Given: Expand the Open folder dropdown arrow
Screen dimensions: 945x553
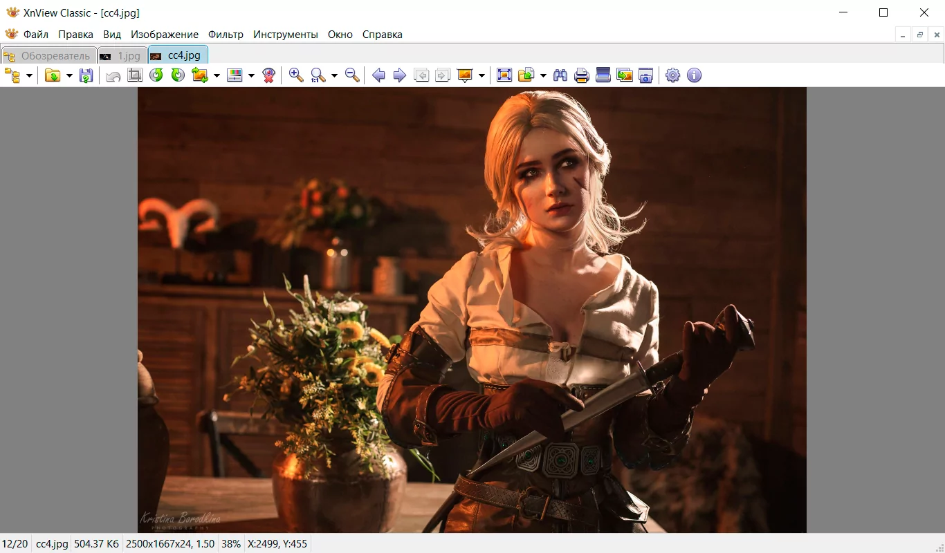Looking at the screenshot, I should pyautogui.click(x=69, y=75).
